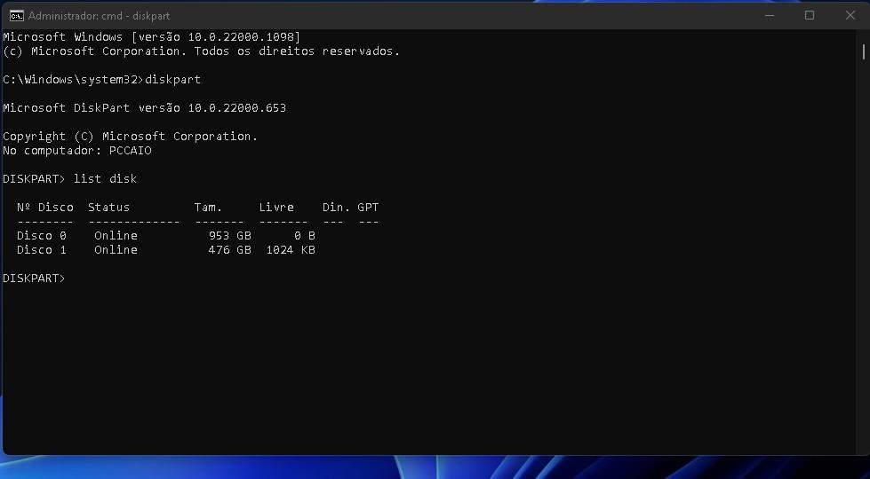
Task: Click the 'Livre' column header
Action: pyautogui.click(x=276, y=207)
